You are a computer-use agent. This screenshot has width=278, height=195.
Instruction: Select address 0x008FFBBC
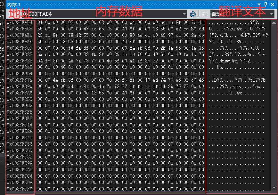(20, 99)
